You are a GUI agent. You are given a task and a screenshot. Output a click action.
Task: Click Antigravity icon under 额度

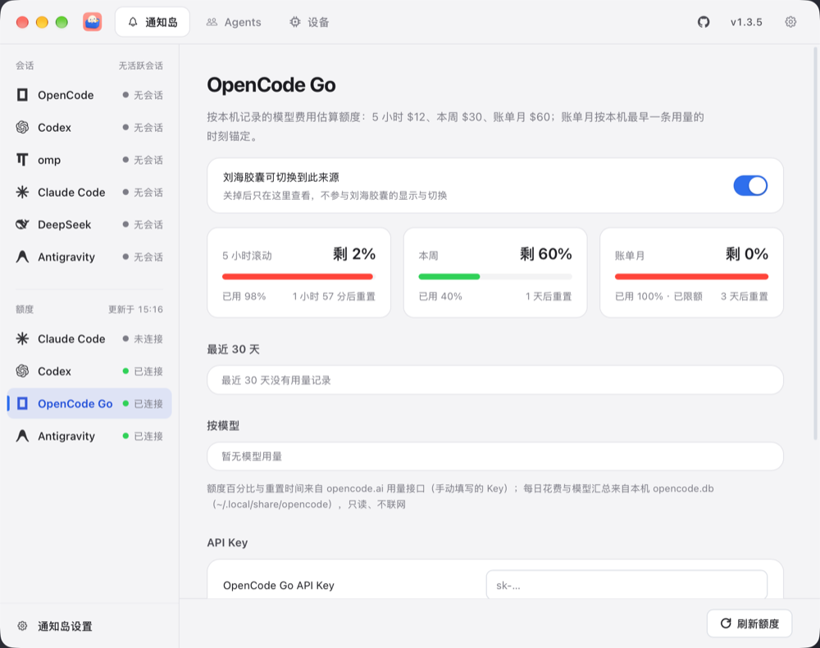[x=22, y=436]
